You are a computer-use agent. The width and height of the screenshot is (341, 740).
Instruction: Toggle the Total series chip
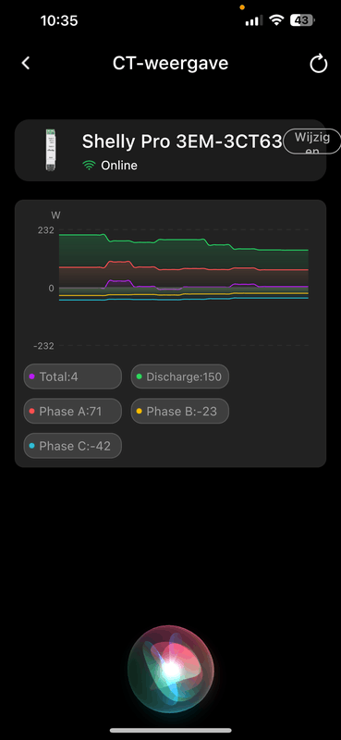coord(73,376)
